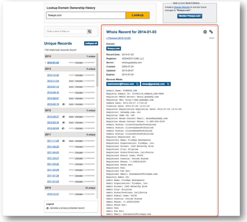Screen dimensions: 247x222
Task: Open the 2013-02-19 record
Action: pos(53,104)
